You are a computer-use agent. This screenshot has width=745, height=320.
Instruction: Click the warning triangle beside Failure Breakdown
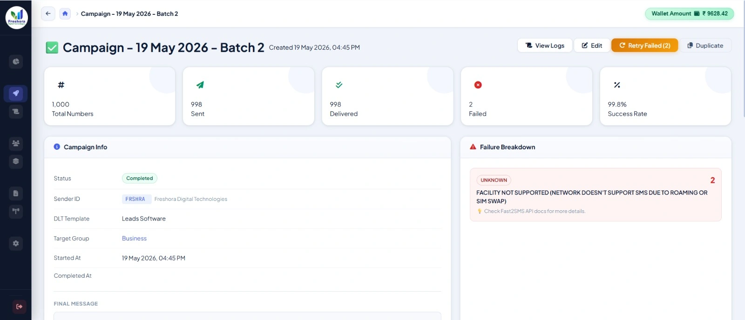tap(473, 147)
